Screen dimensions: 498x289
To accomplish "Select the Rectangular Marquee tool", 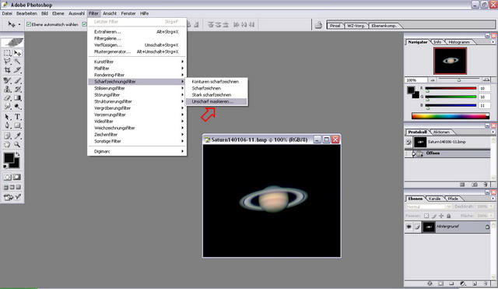I will [7, 53].
